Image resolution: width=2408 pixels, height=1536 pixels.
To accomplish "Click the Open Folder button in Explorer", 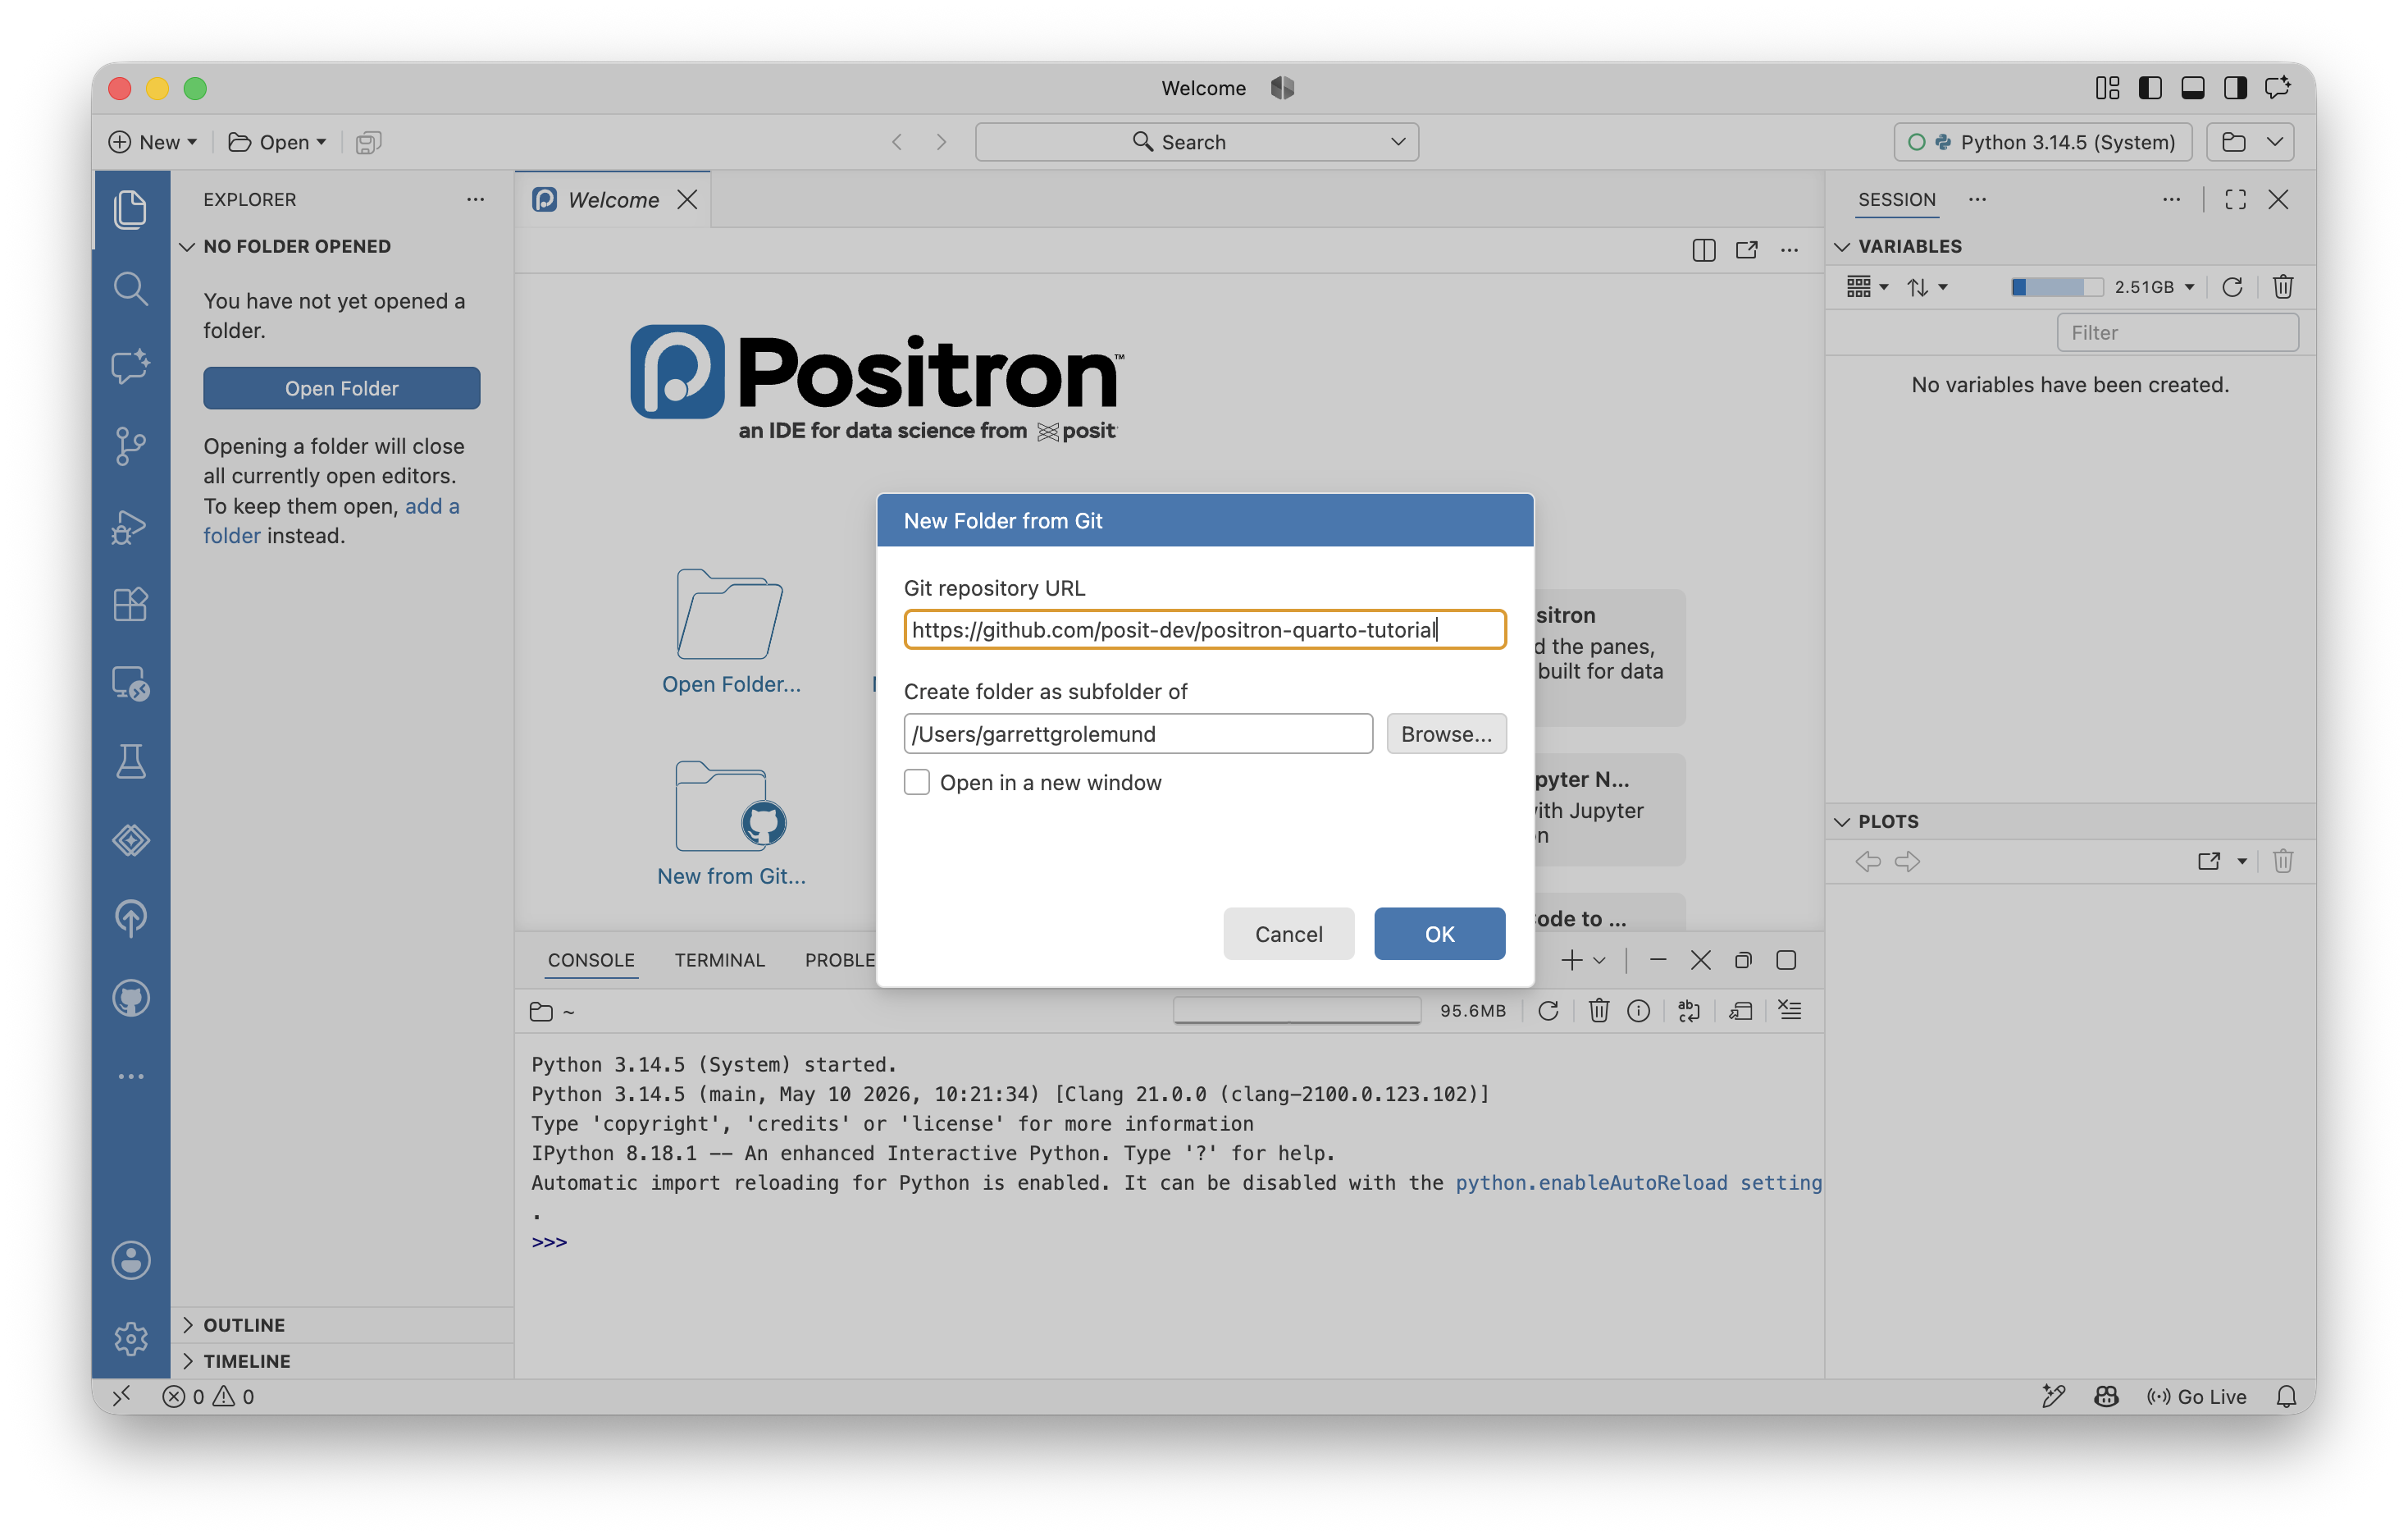I will (341, 388).
